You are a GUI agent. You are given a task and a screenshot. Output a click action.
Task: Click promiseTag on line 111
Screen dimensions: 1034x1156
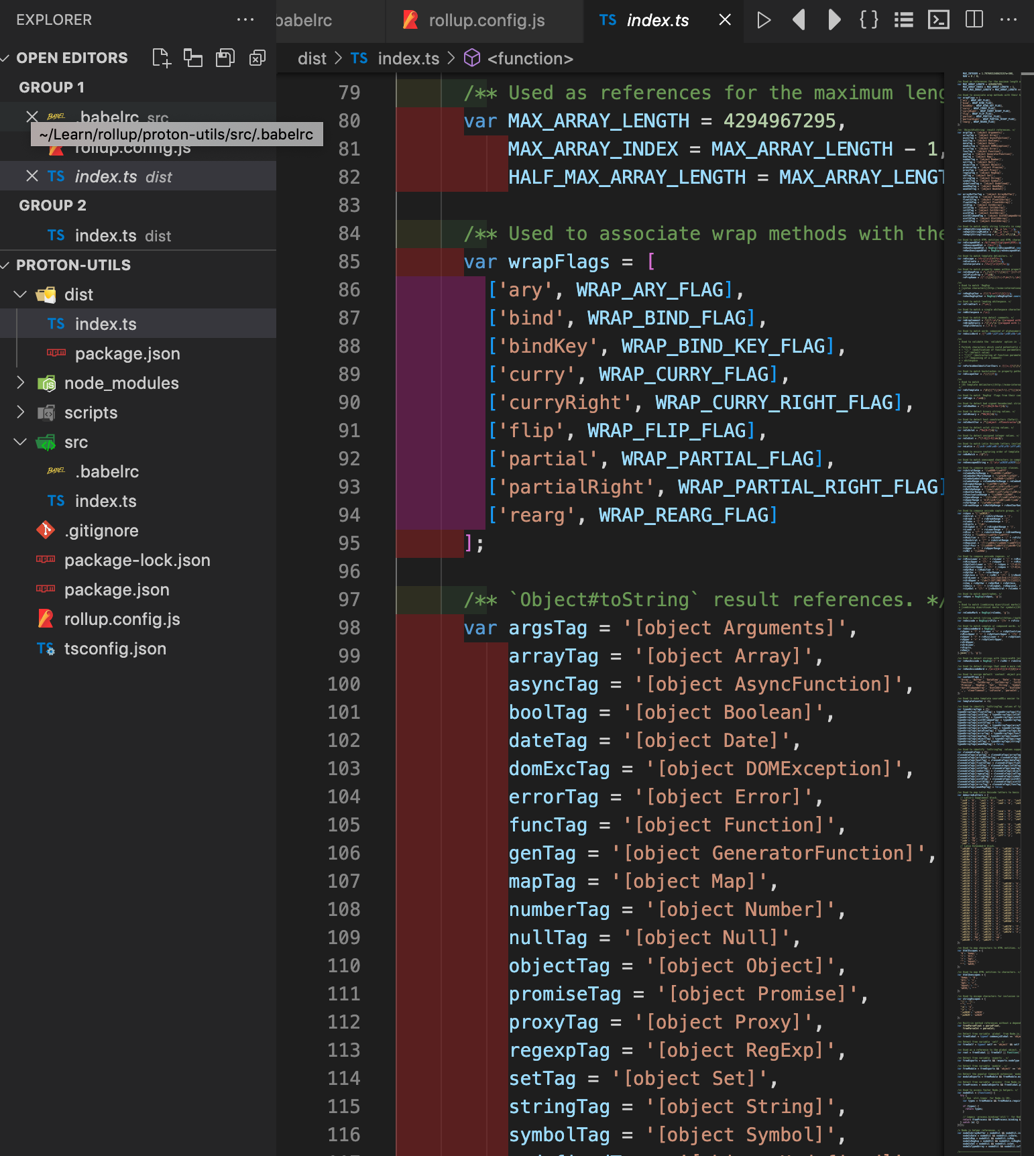[565, 994]
